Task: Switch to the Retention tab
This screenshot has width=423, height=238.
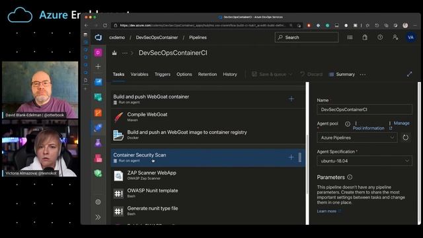Action: click(x=207, y=74)
